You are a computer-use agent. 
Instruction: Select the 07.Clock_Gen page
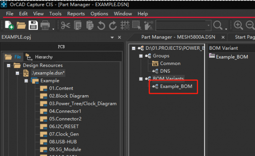click(x=64, y=134)
